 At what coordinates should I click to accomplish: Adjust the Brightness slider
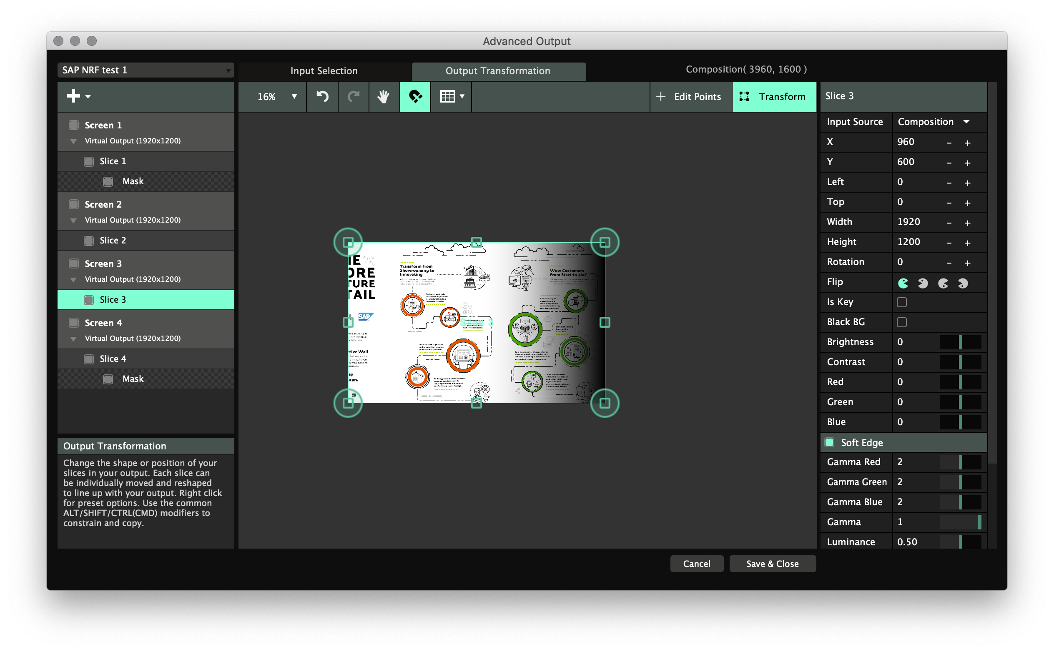click(960, 342)
